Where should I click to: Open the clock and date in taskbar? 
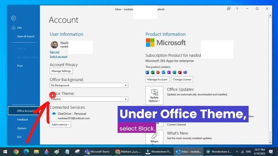click(x=259, y=152)
